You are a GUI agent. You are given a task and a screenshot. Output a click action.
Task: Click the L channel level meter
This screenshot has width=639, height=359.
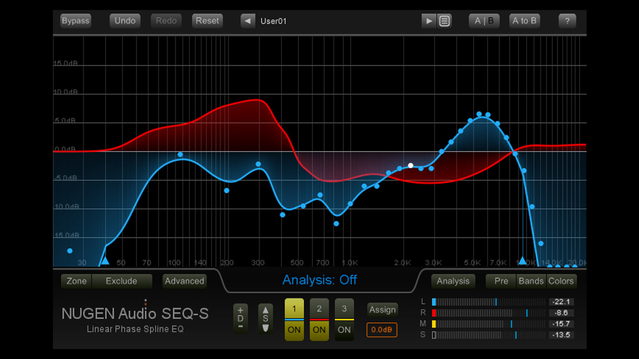coord(489,302)
